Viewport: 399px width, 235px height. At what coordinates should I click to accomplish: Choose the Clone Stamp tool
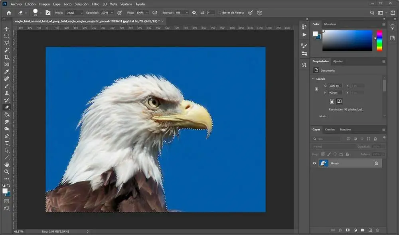(7, 93)
